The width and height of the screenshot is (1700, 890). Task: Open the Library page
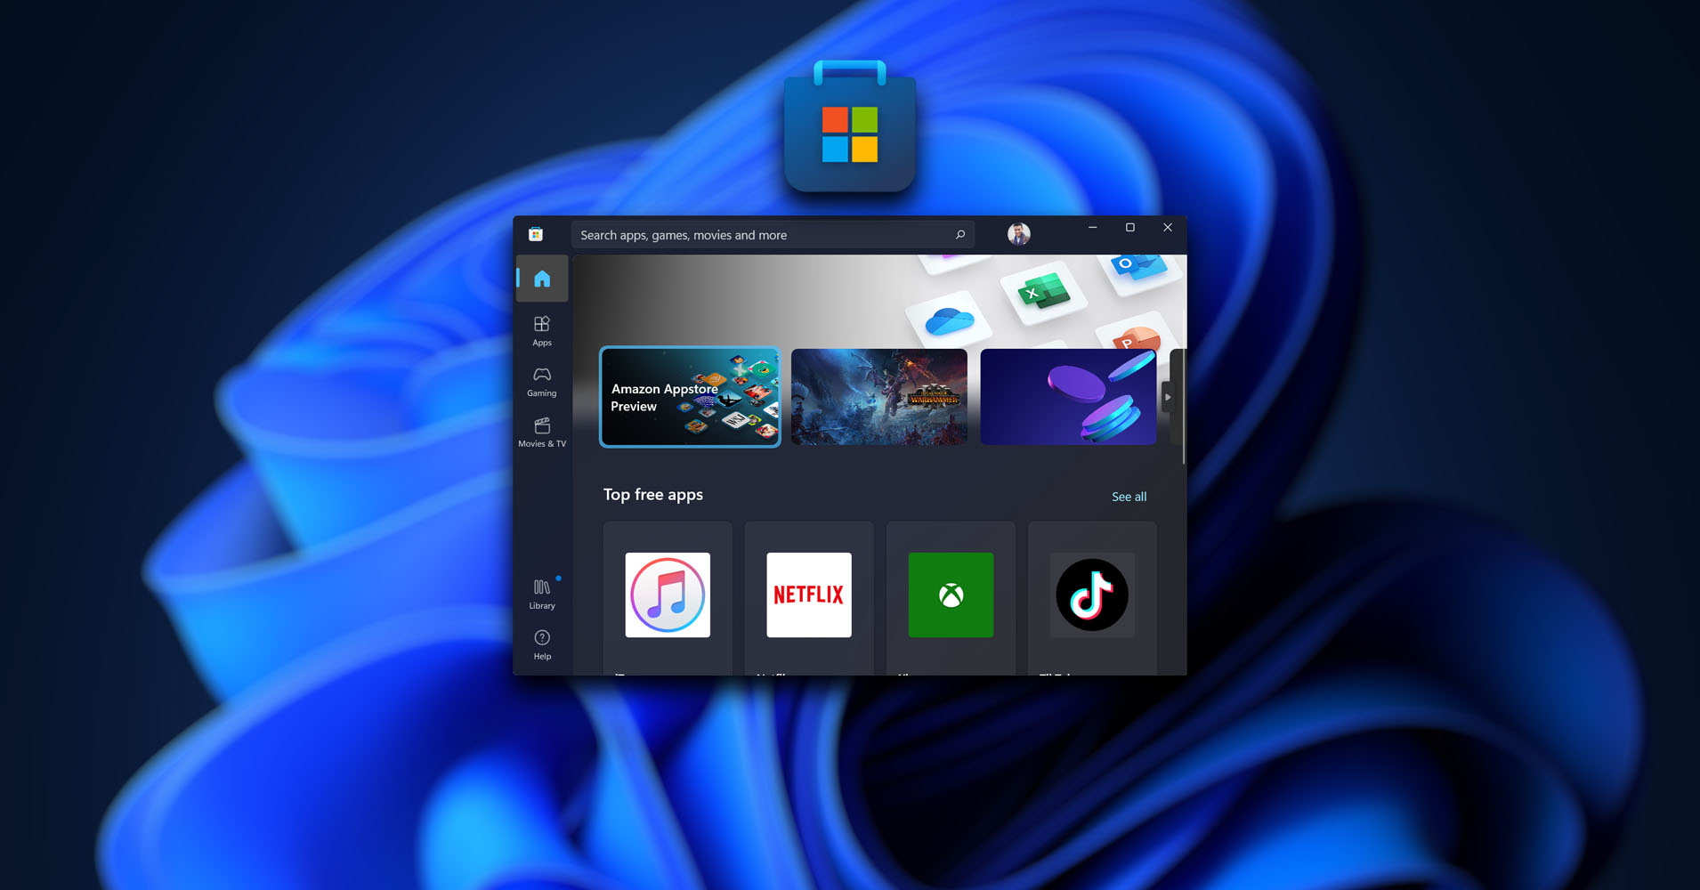[x=541, y=594]
